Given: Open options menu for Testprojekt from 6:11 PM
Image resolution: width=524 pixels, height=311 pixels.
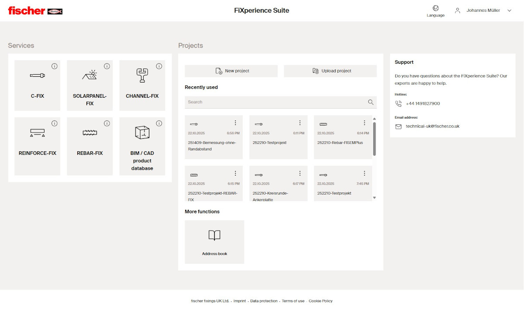Looking at the screenshot, I should (300, 123).
